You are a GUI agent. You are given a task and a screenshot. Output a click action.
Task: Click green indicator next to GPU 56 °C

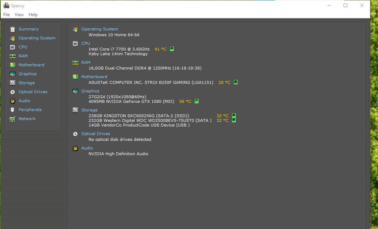click(x=196, y=101)
